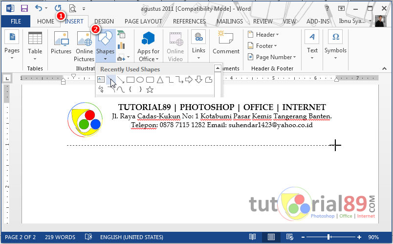Click the Save icon in Quick Access Toolbar
This screenshot has height=244, width=393.
[24, 8]
